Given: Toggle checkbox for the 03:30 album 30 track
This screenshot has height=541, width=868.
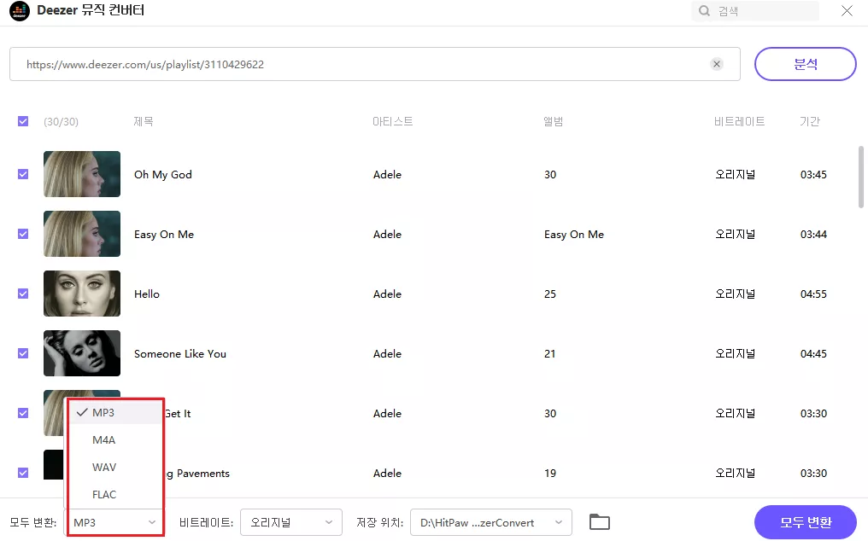Looking at the screenshot, I should coord(23,413).
